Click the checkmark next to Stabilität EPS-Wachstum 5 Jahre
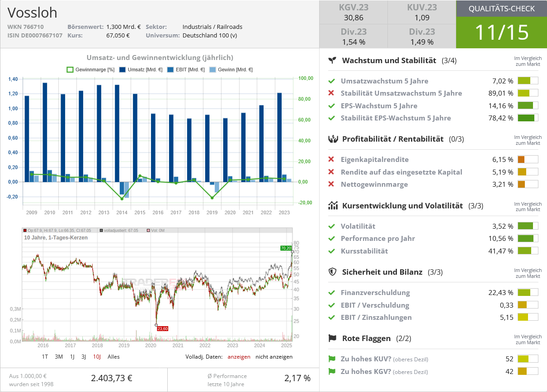Image resolution: width=547 pixels, height=392 pixels. 331,118
